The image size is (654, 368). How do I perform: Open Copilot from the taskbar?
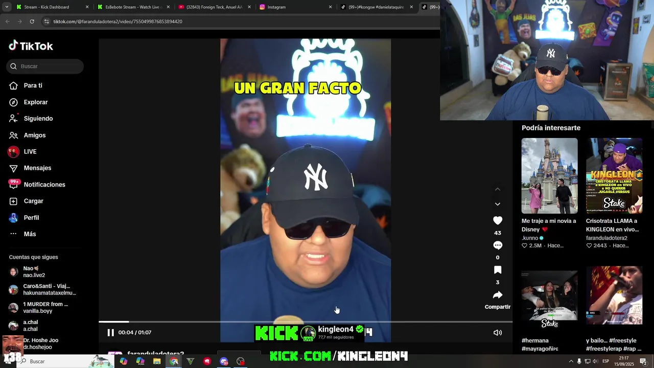pos(124,361)
